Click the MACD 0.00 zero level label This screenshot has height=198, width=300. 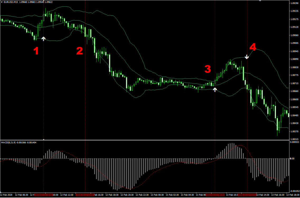coord(292,159)
